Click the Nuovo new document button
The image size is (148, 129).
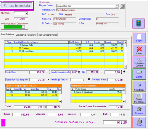pos(139,38)
